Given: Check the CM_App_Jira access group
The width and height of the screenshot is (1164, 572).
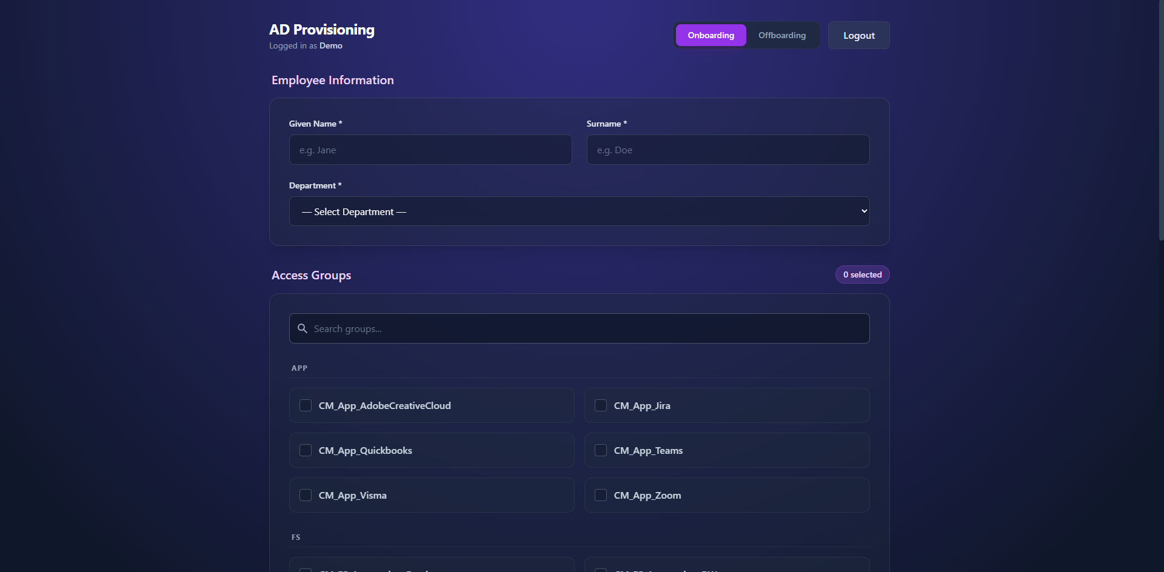Looking at the screenshot, I should [x=601, y=405].
